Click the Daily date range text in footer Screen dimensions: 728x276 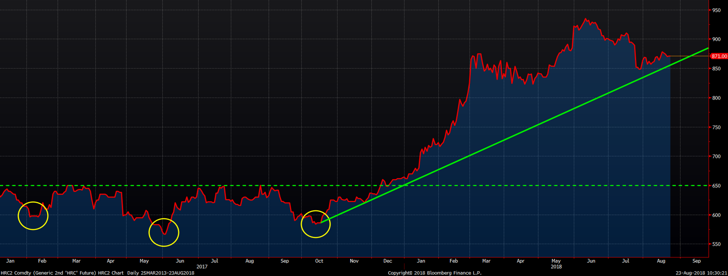tap(160, 273)
